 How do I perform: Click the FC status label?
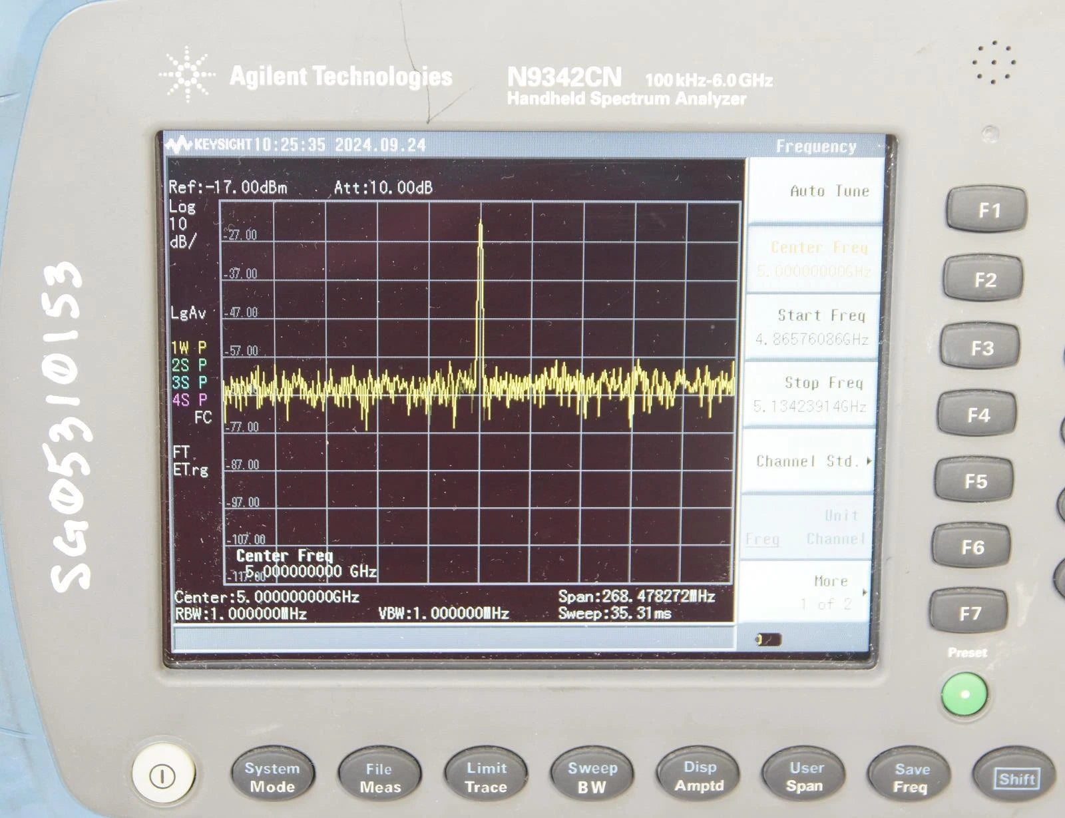pos(202,417)
